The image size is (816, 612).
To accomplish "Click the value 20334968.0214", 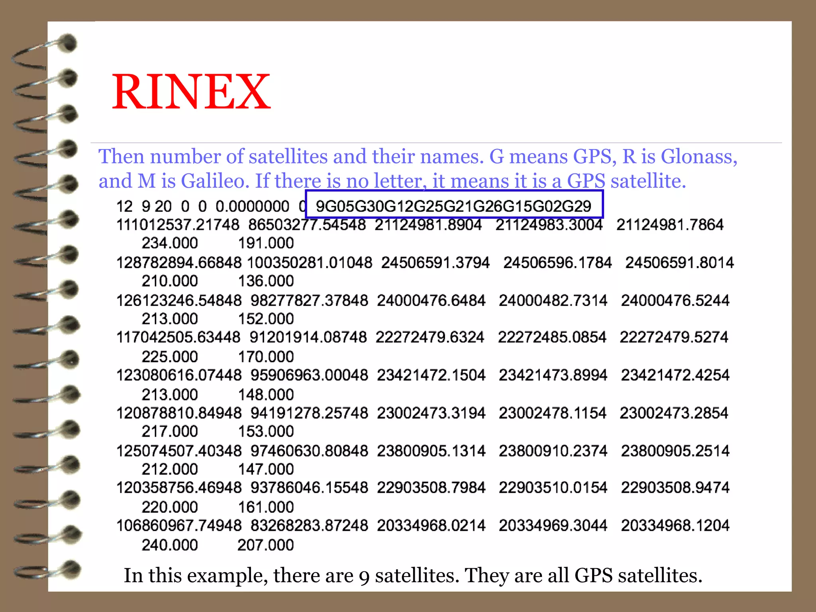I will click(432, 526).
